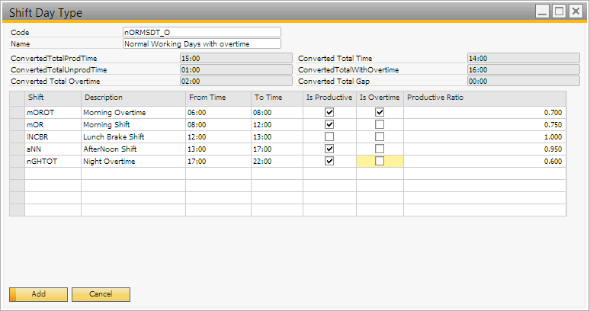Viewport: 590px width, 311px height.
Task: Tick Is Overtime checkbox for Night Overtime
Action: click(380, 162)
